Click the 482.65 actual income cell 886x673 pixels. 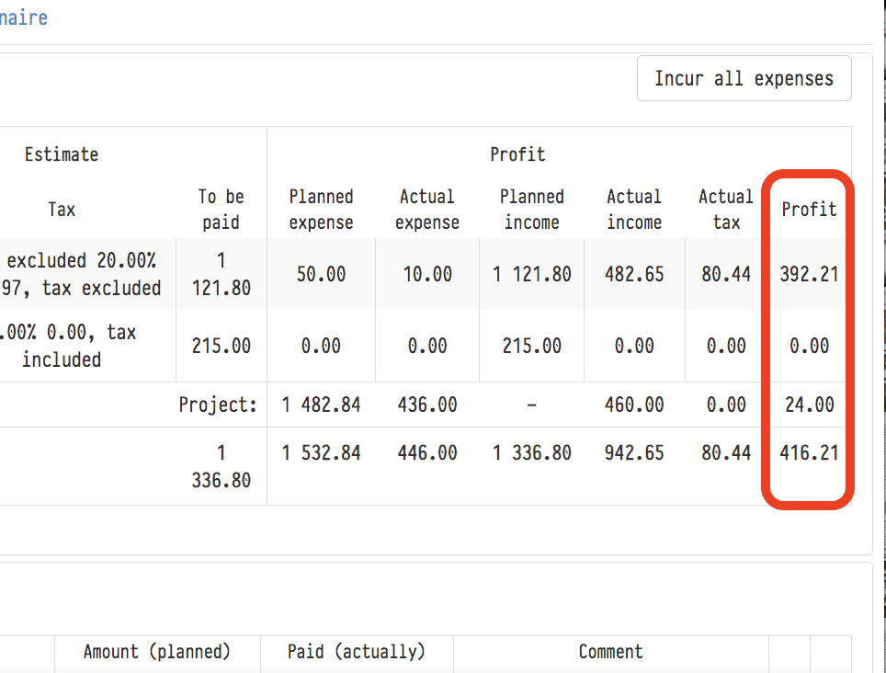(634, 274)
